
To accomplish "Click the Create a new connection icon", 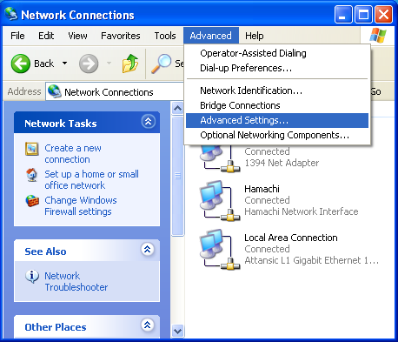I will click(x=31, y=149).
